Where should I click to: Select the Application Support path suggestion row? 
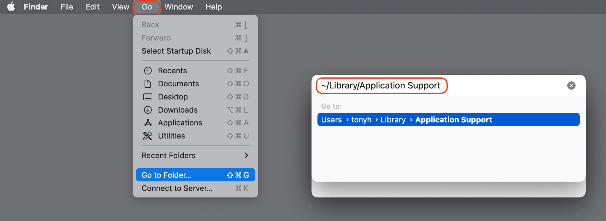pyautogui.click(x=448, y=119)
